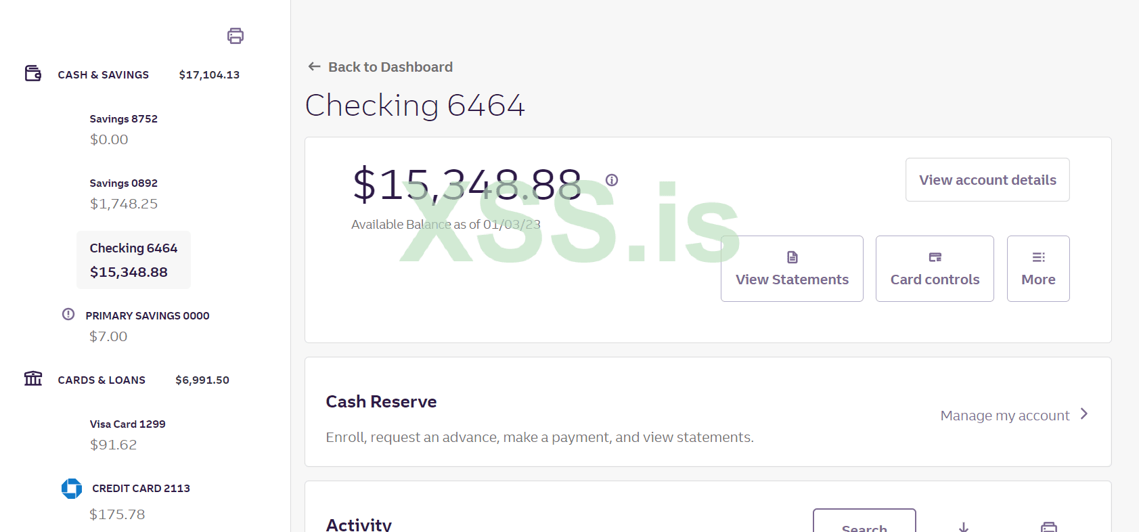Click the Back to Dashboard link
Screen dimensions: 1139x532
(390, 67)
